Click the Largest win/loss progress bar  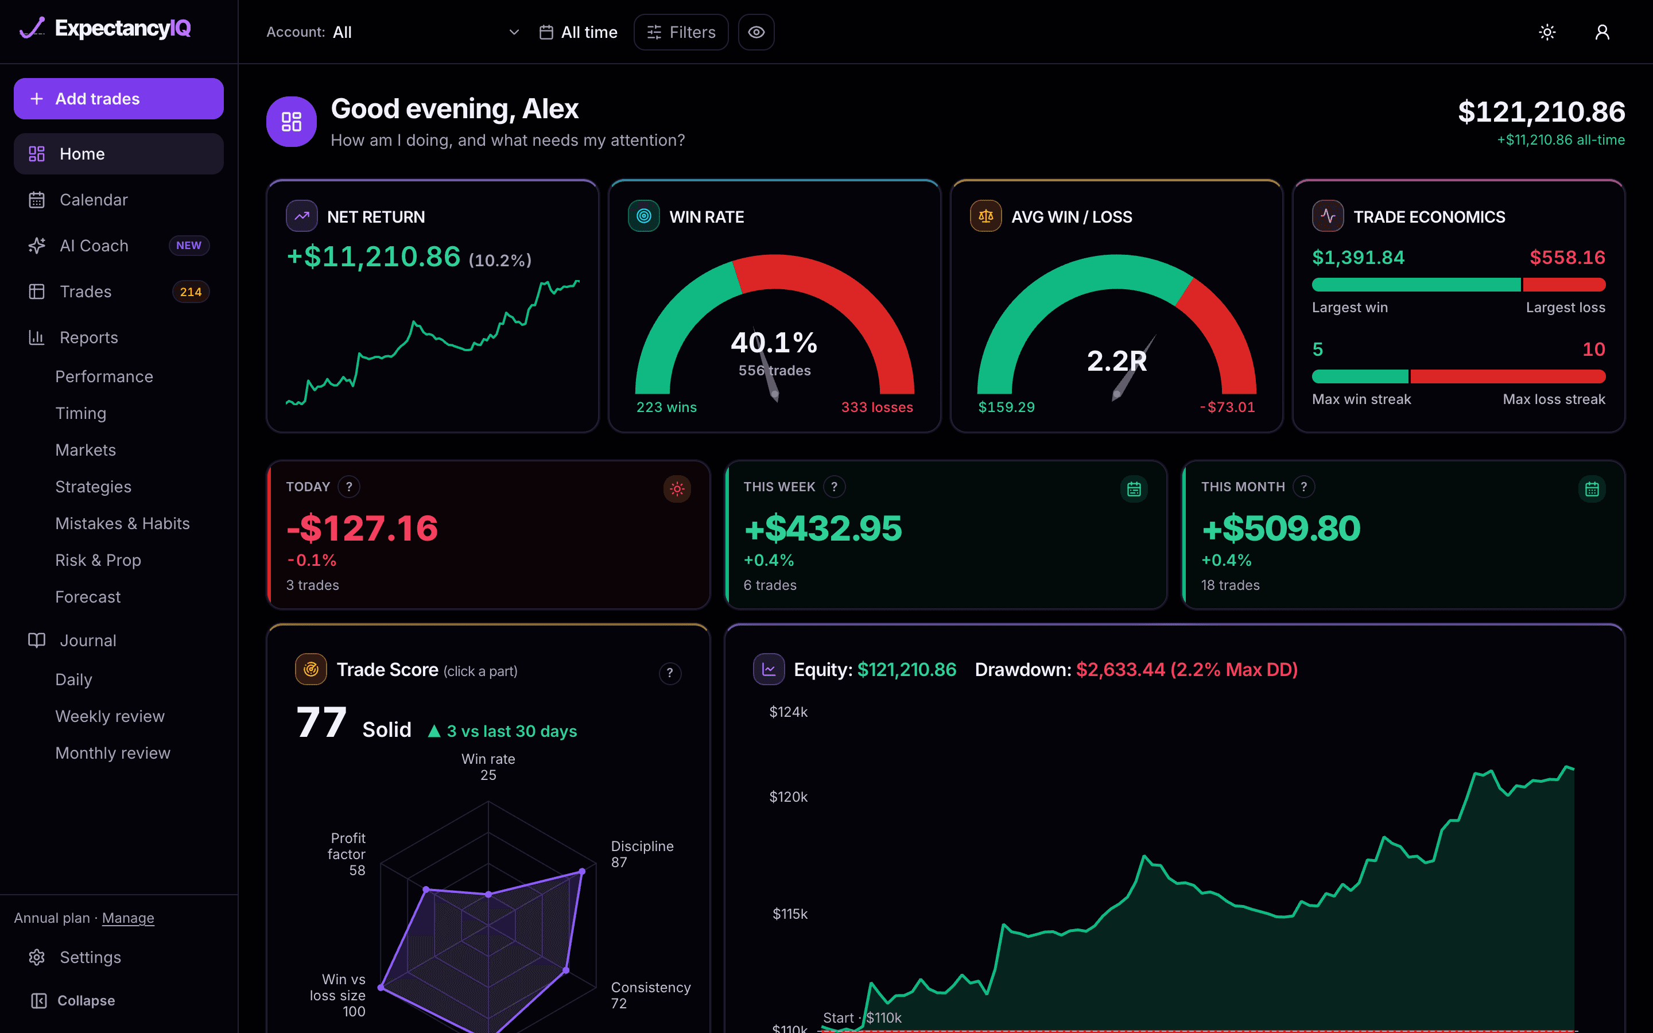[x=1458, y=285]
